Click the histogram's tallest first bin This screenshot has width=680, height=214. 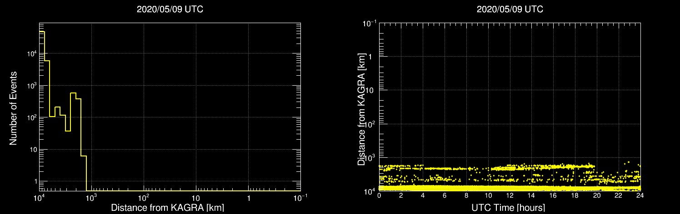point(42,111)
